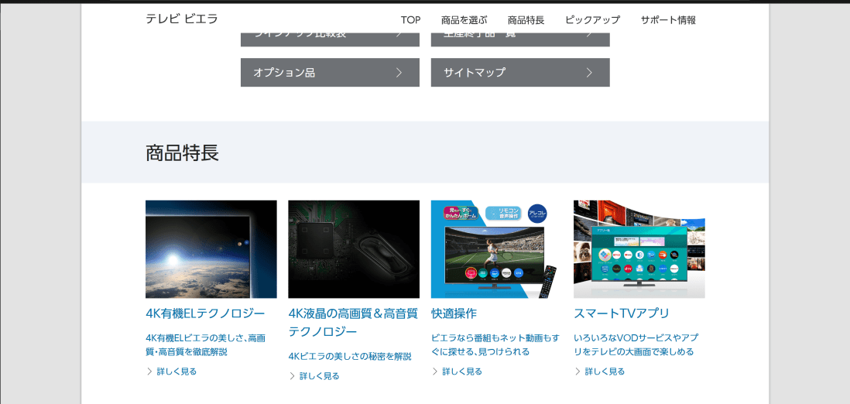This screenshot has width=850, height=404.
Task: Open the smart TV apps screen thumbnail
Action: pyautogui.click(x=639, y=249)
